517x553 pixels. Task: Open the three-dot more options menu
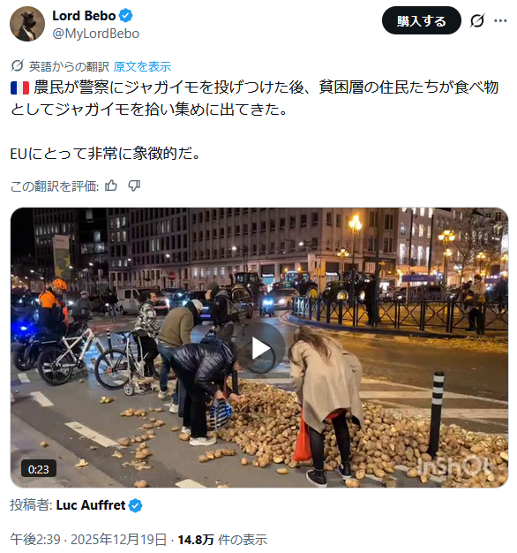[x=500, y=20]
